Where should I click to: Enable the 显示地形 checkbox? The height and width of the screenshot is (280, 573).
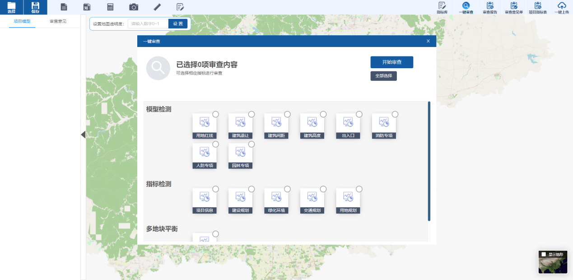point(544,254)
